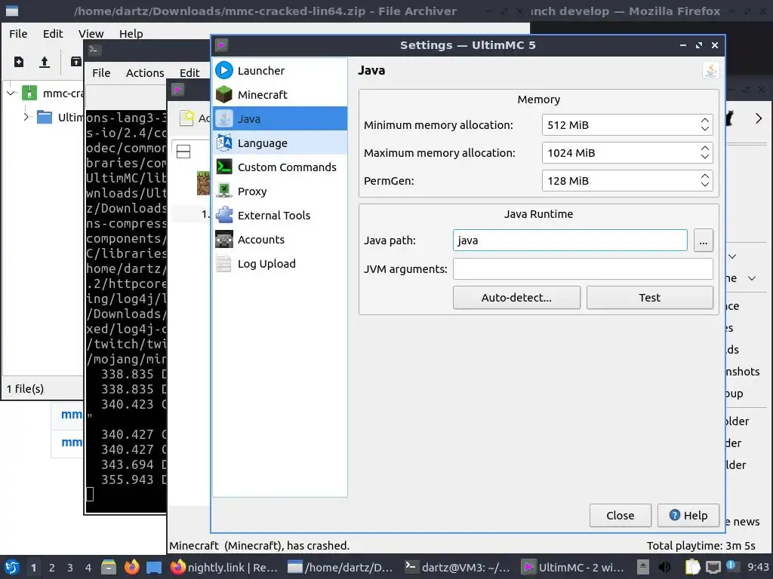Open the Log Upload settings page

(x=279, y=263)
